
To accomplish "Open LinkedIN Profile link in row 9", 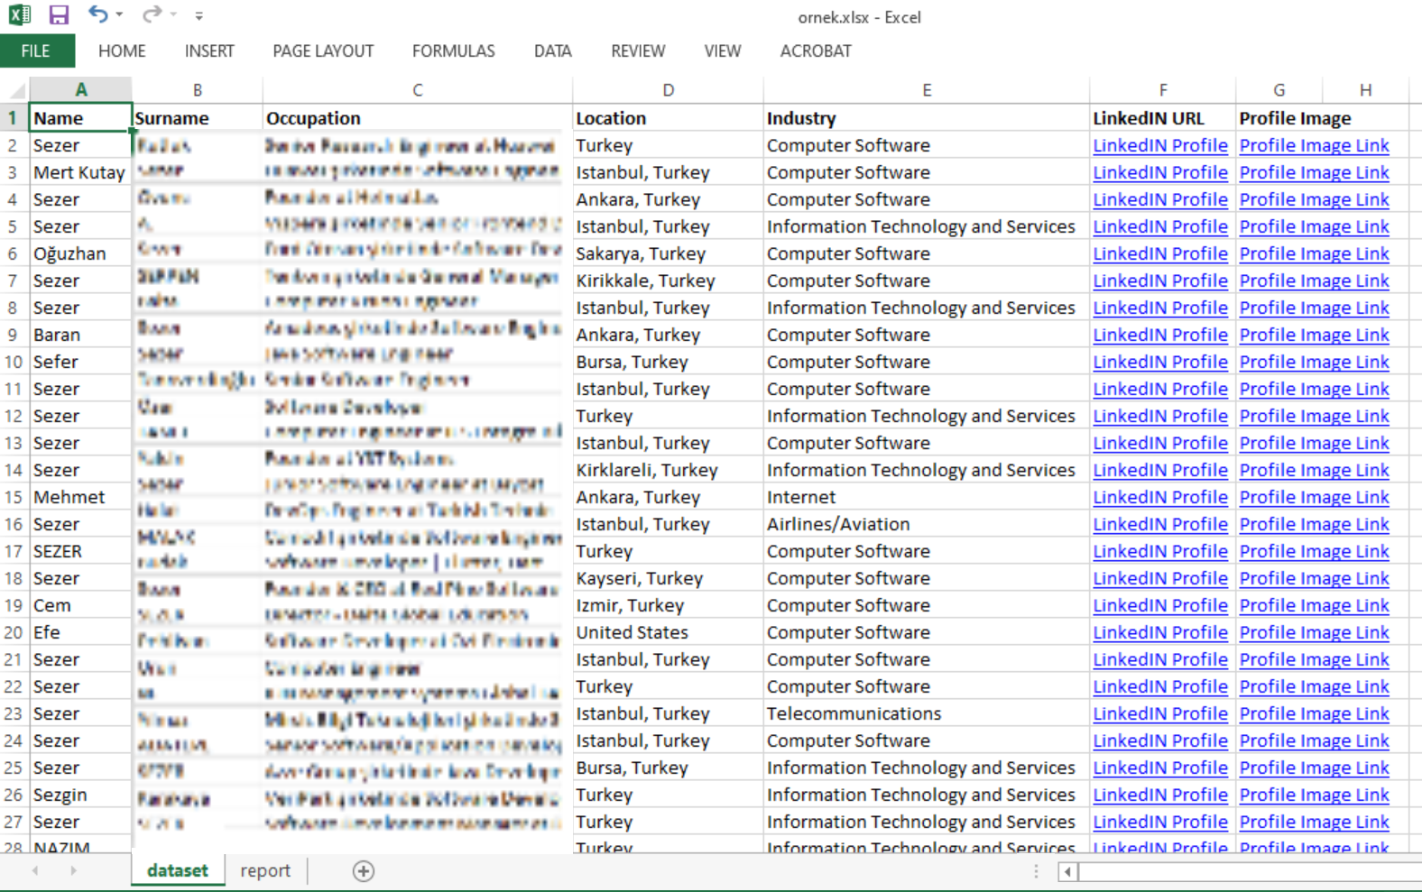I will point(1160,335).
